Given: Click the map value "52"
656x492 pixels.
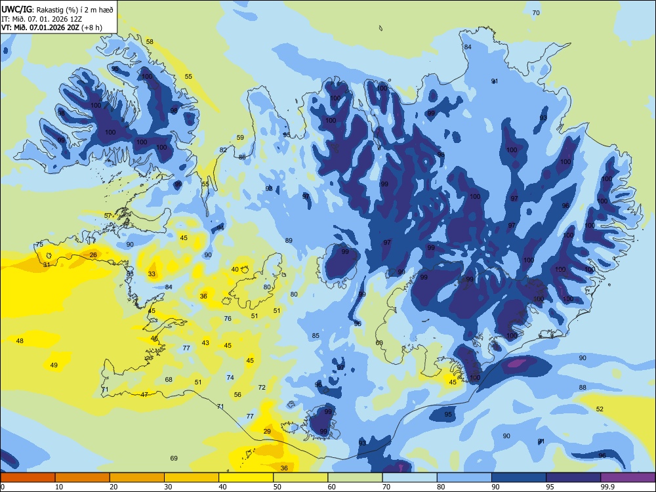Looking at the screenshot, I should tap(600, 409).
